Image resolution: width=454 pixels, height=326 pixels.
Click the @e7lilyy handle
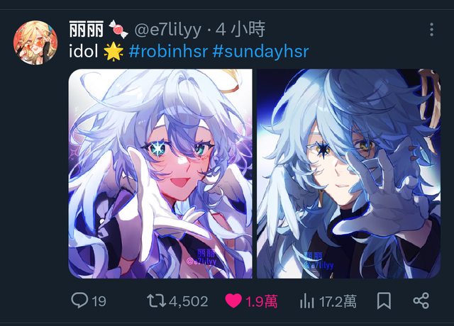(167, 30)
